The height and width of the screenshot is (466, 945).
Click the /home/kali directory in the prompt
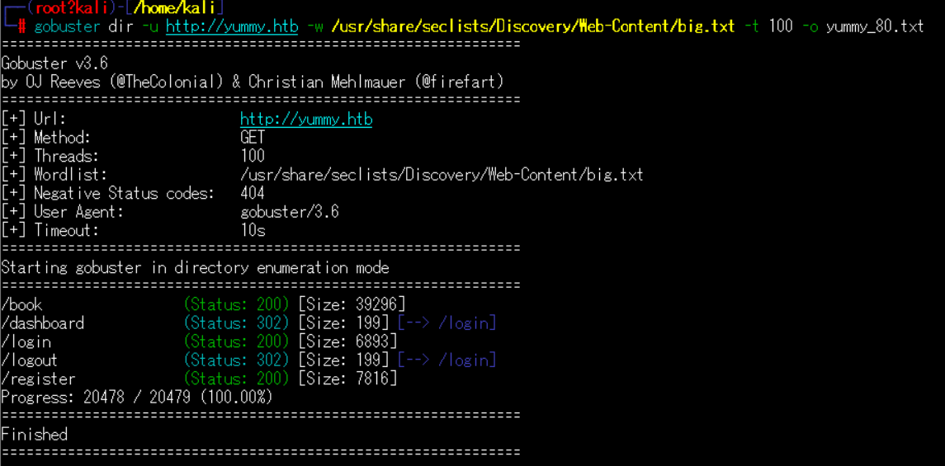[177, 8]
